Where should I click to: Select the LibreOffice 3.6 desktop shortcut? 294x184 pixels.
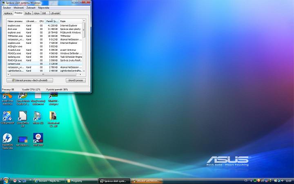(23, 119)
